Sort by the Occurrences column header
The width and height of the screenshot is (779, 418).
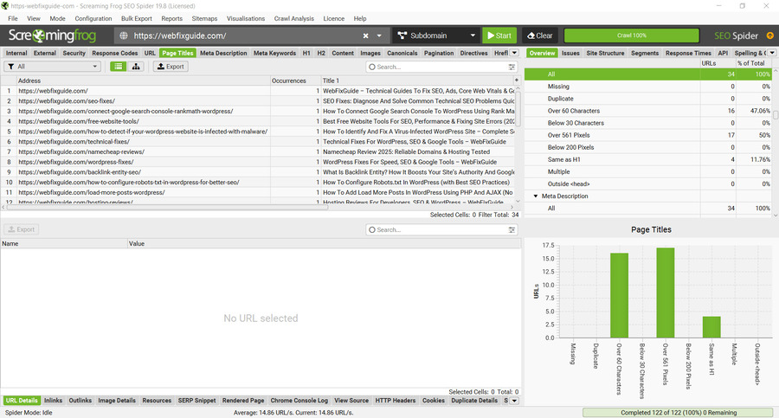click(296, 80)
